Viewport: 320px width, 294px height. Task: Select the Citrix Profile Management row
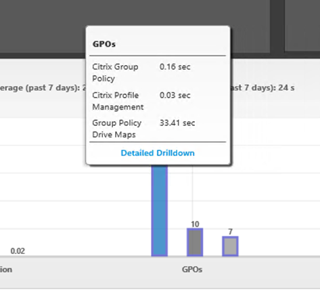coord(158,101)
